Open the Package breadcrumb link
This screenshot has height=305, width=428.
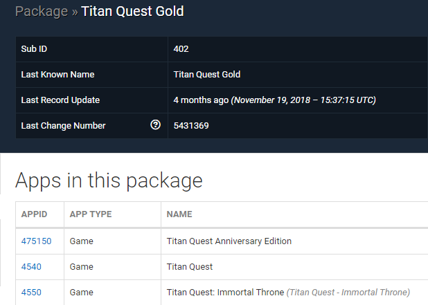pyautogui.click(x=42, y=12)
